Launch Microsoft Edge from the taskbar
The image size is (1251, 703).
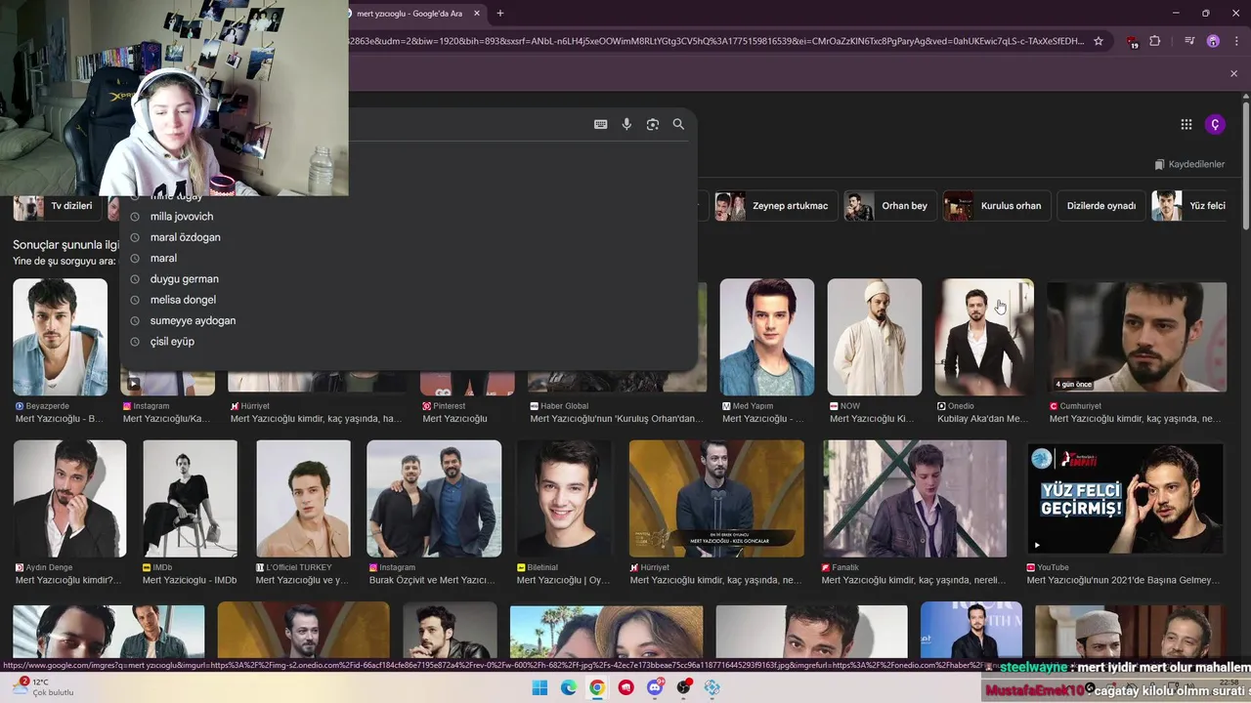point(569,687)
